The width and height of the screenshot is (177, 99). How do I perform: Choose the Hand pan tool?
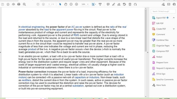(66, 4)
